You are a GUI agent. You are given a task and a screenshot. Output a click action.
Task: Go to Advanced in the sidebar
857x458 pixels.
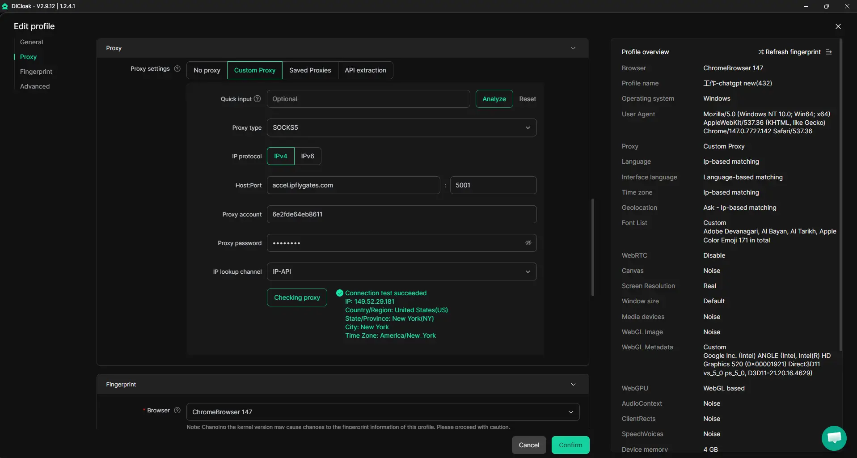35,86
